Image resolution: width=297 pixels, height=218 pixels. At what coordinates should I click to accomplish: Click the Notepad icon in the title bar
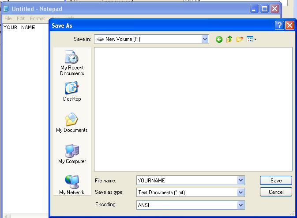click(x=6, y=9)
